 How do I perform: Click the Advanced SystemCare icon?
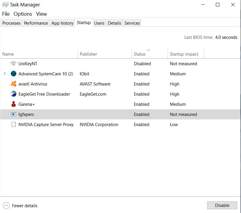pyautogui.click(x=14, y=74)
